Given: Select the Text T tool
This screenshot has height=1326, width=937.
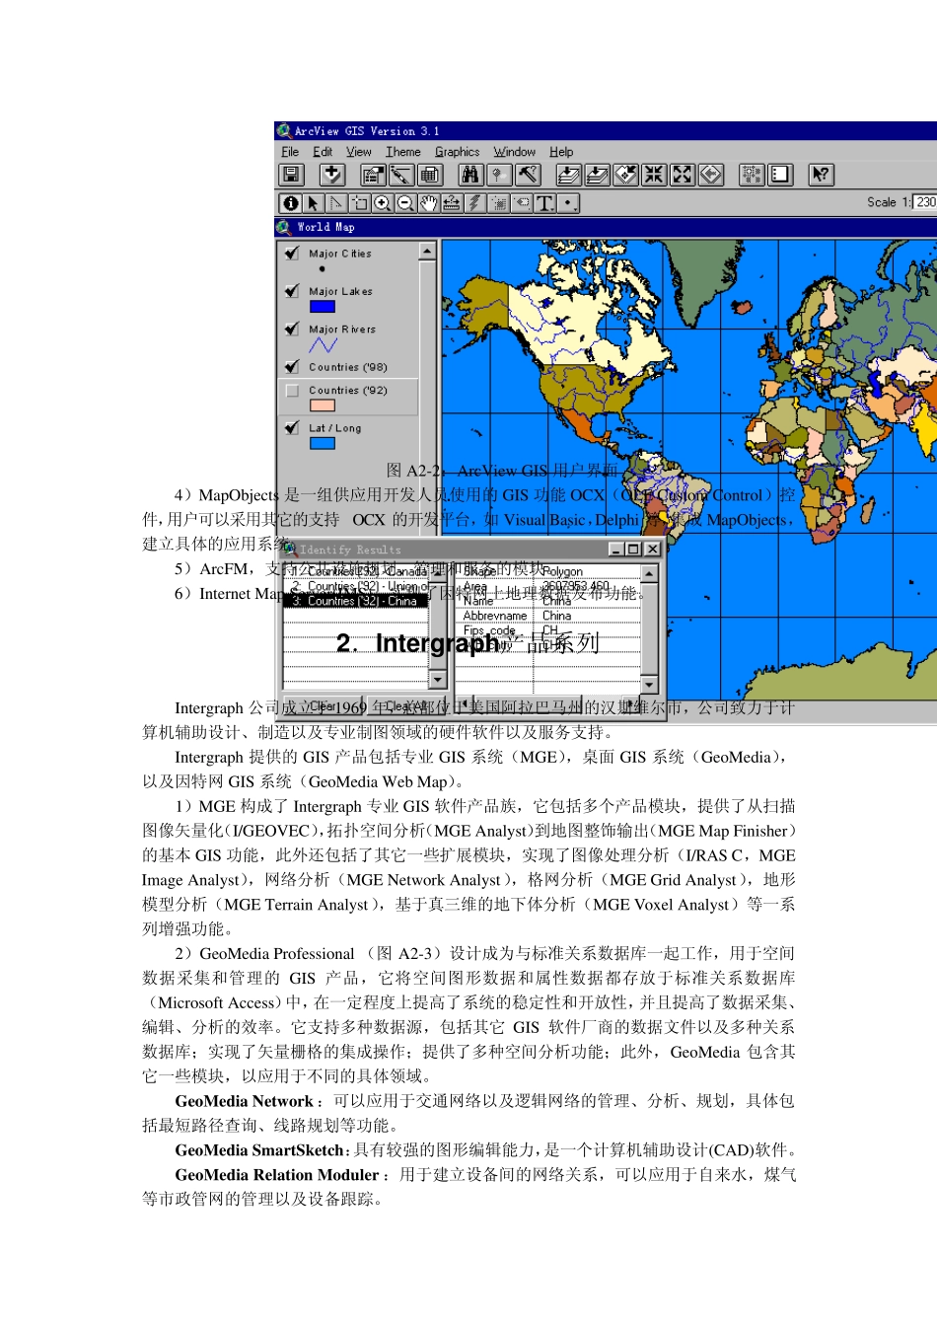Looking at the screenshot, I should click(544, 203).
